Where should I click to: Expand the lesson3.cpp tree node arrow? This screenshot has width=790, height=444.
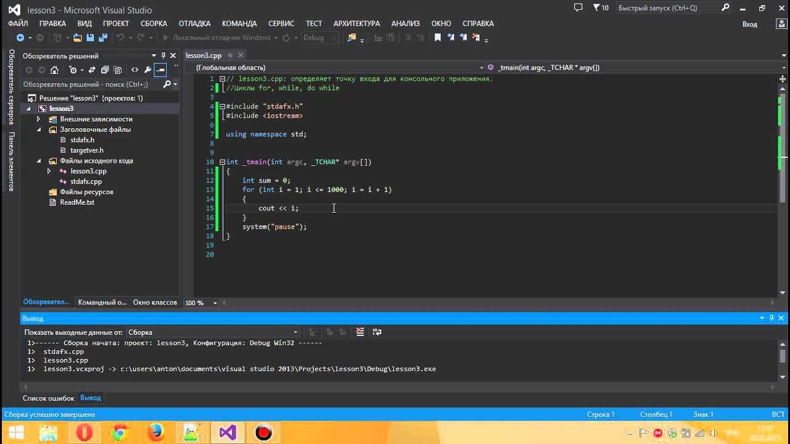[x=49, y=171]
